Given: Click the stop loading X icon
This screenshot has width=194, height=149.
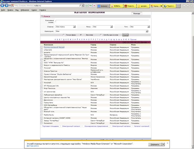Looking at the screenshot, I should [94, 6].
